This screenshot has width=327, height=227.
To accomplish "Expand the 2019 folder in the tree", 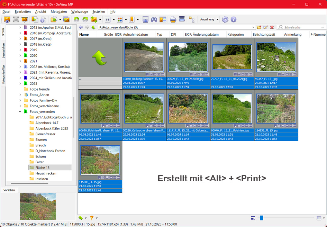I will (x=20, y=50).
